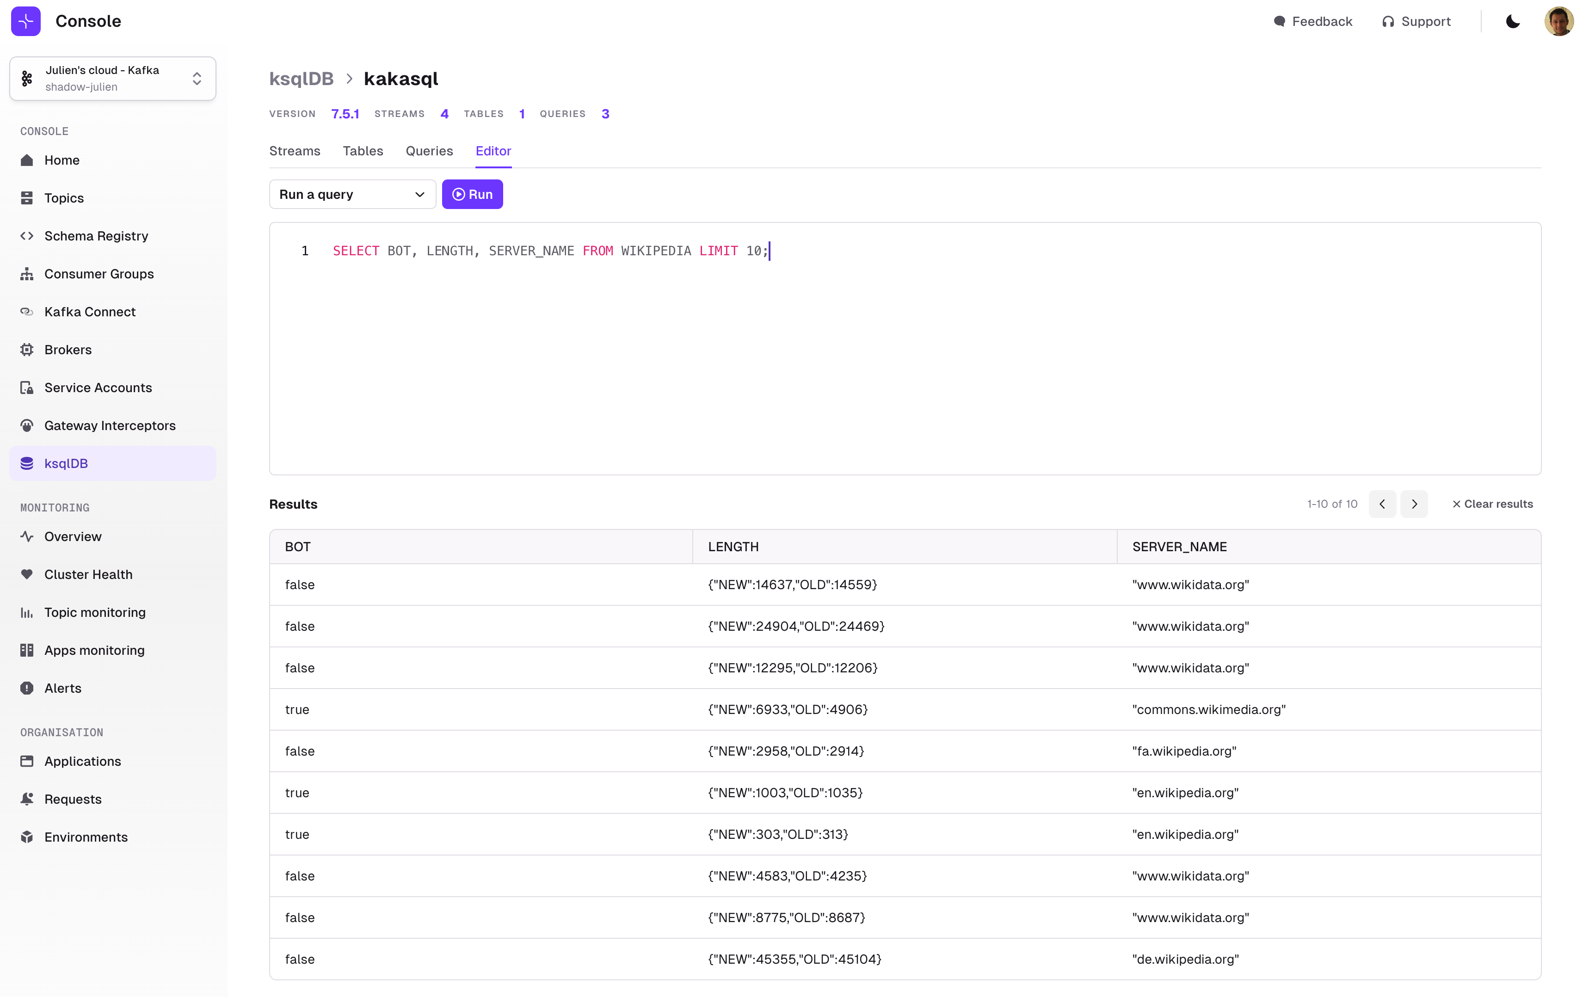Switch to the Queries tab

point(429,151)
